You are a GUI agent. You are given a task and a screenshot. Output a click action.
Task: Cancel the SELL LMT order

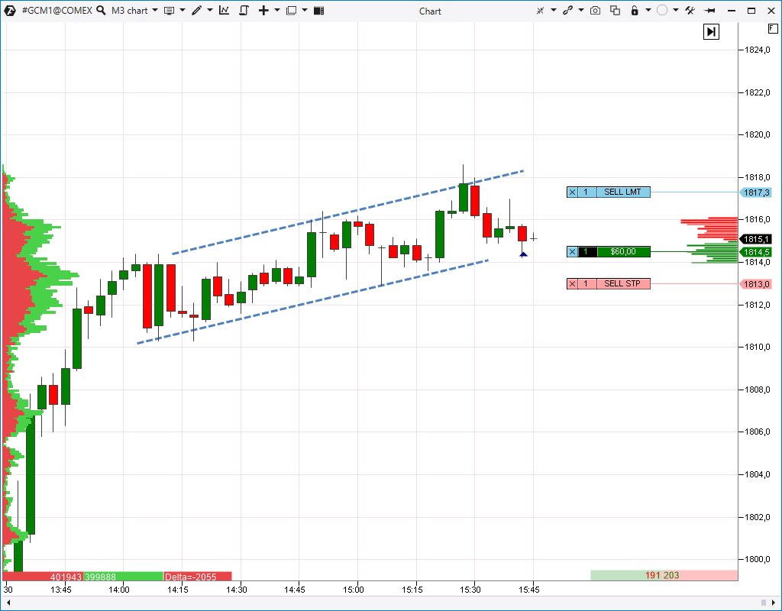tap(573, 192)
